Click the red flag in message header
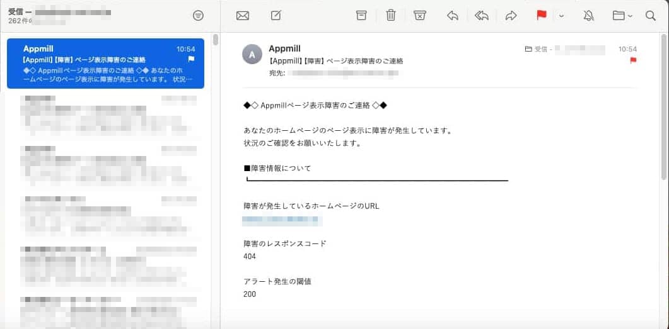669x329 pixels. [x=633, y=60]
